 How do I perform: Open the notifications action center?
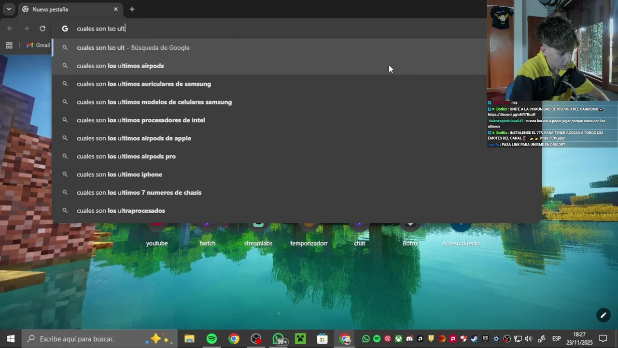tap(603, 339)
